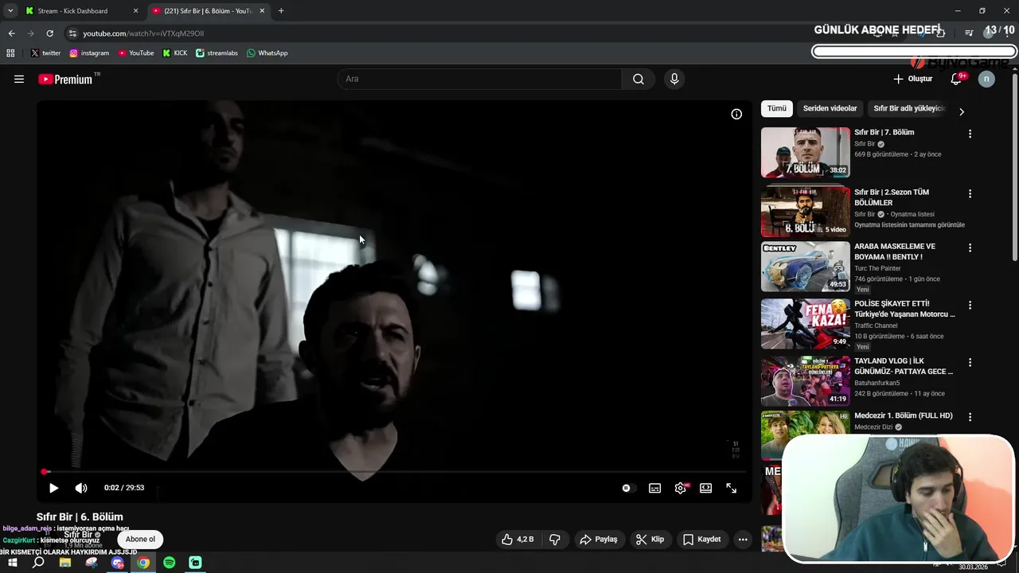Open a new browser tab
The width and height of the screenshot is (1019, 573).
pos(281,11)
